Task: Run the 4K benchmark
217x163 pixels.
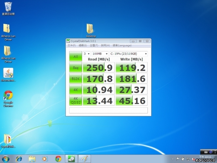Action: click(x=76, y=89)
